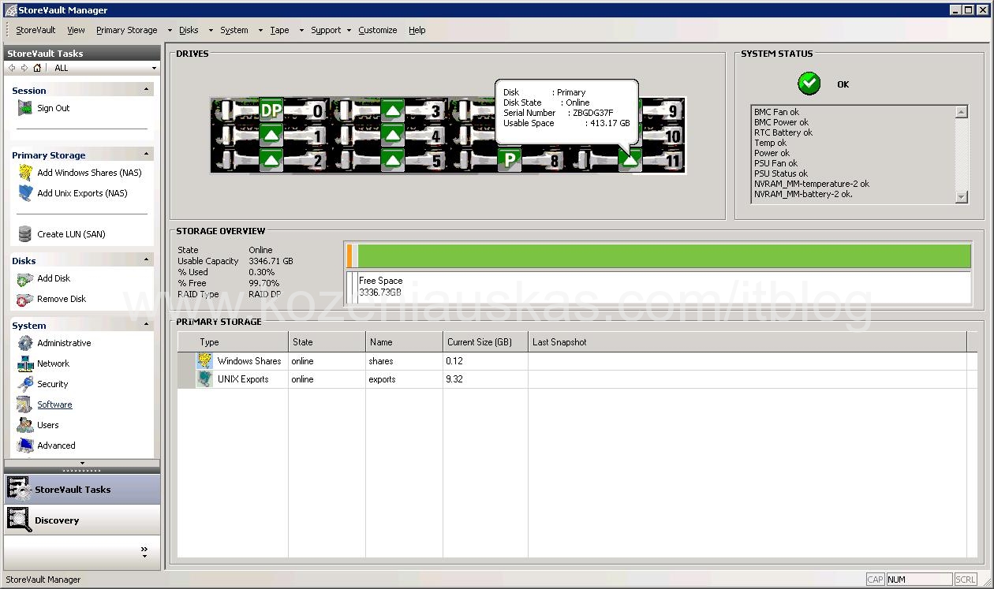This screenshot has width=994, height=589.
Task: Click the Add Unix Exports blue icon
Action: tap(25, 193)
